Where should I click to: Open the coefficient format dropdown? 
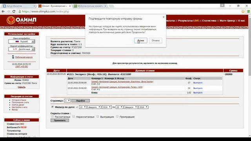tap(22, 49)
